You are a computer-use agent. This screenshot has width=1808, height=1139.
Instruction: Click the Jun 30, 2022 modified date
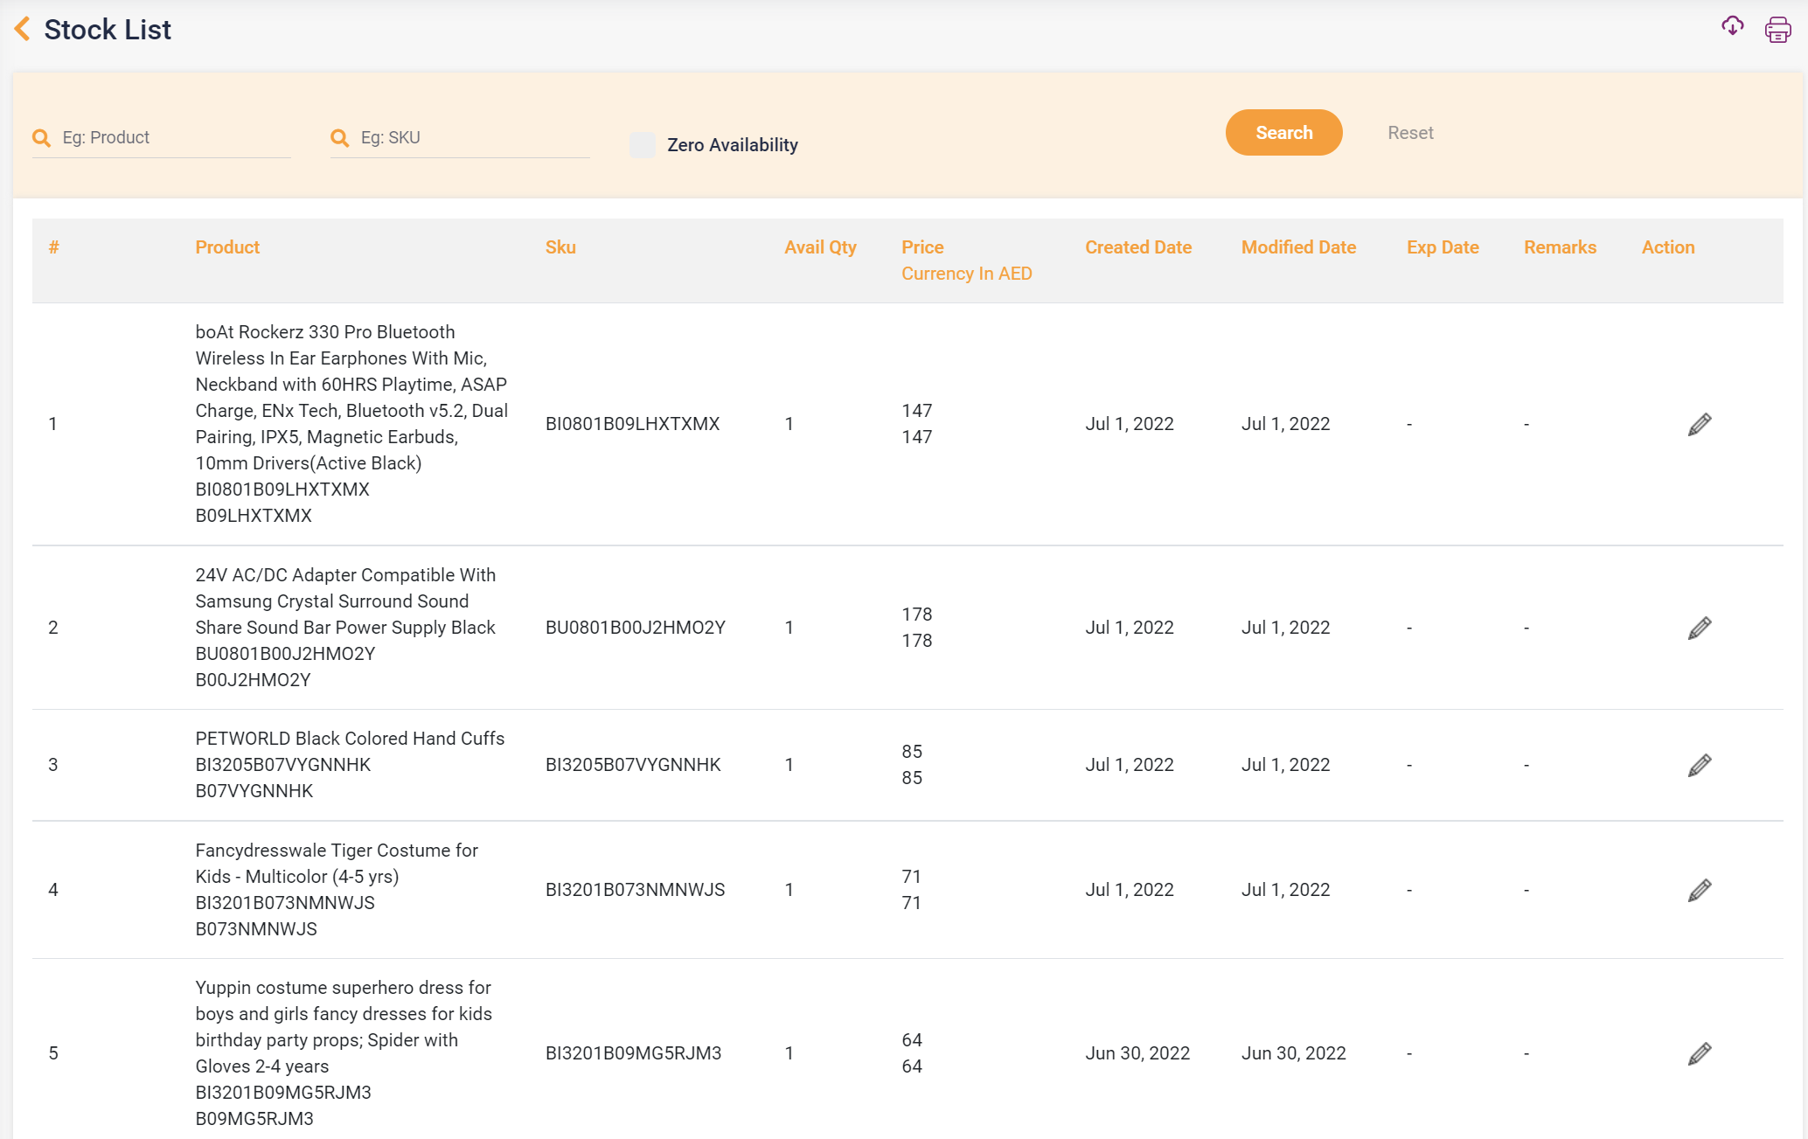(1293, 1053)
